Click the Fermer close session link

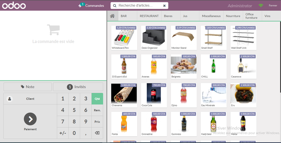click(x=273, y=5)
